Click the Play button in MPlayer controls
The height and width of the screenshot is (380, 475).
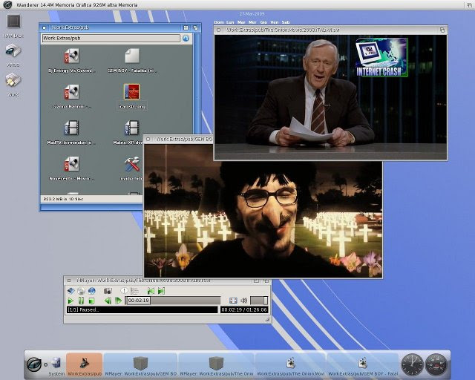click(x=71, y=301)
